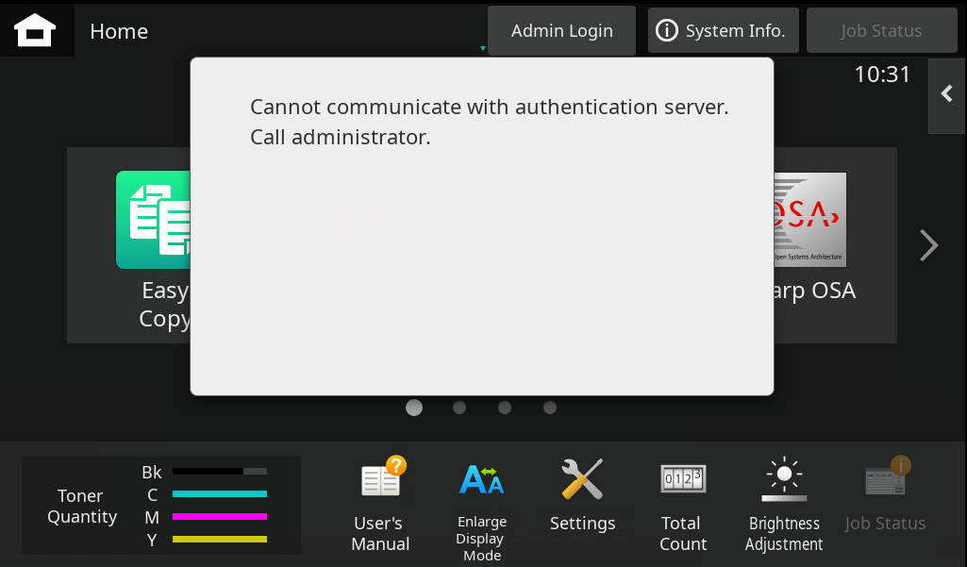The height and width of the screenshot is (567, 967).
Task: Collapse the right edge panel chevron
Action: click(x=946, y=94)
